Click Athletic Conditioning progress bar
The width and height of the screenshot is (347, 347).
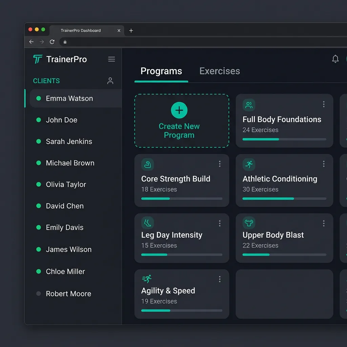(284, 199)
